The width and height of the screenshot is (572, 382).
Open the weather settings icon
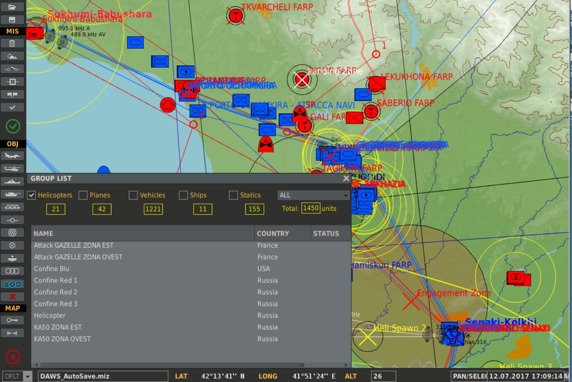coord(12,56)
